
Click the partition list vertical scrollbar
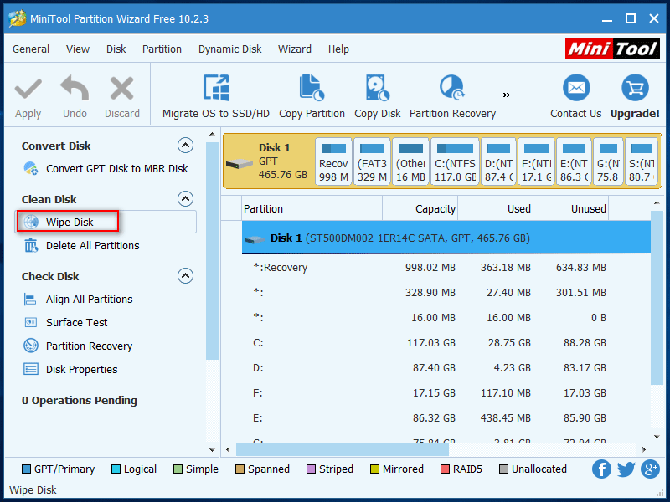657,299
